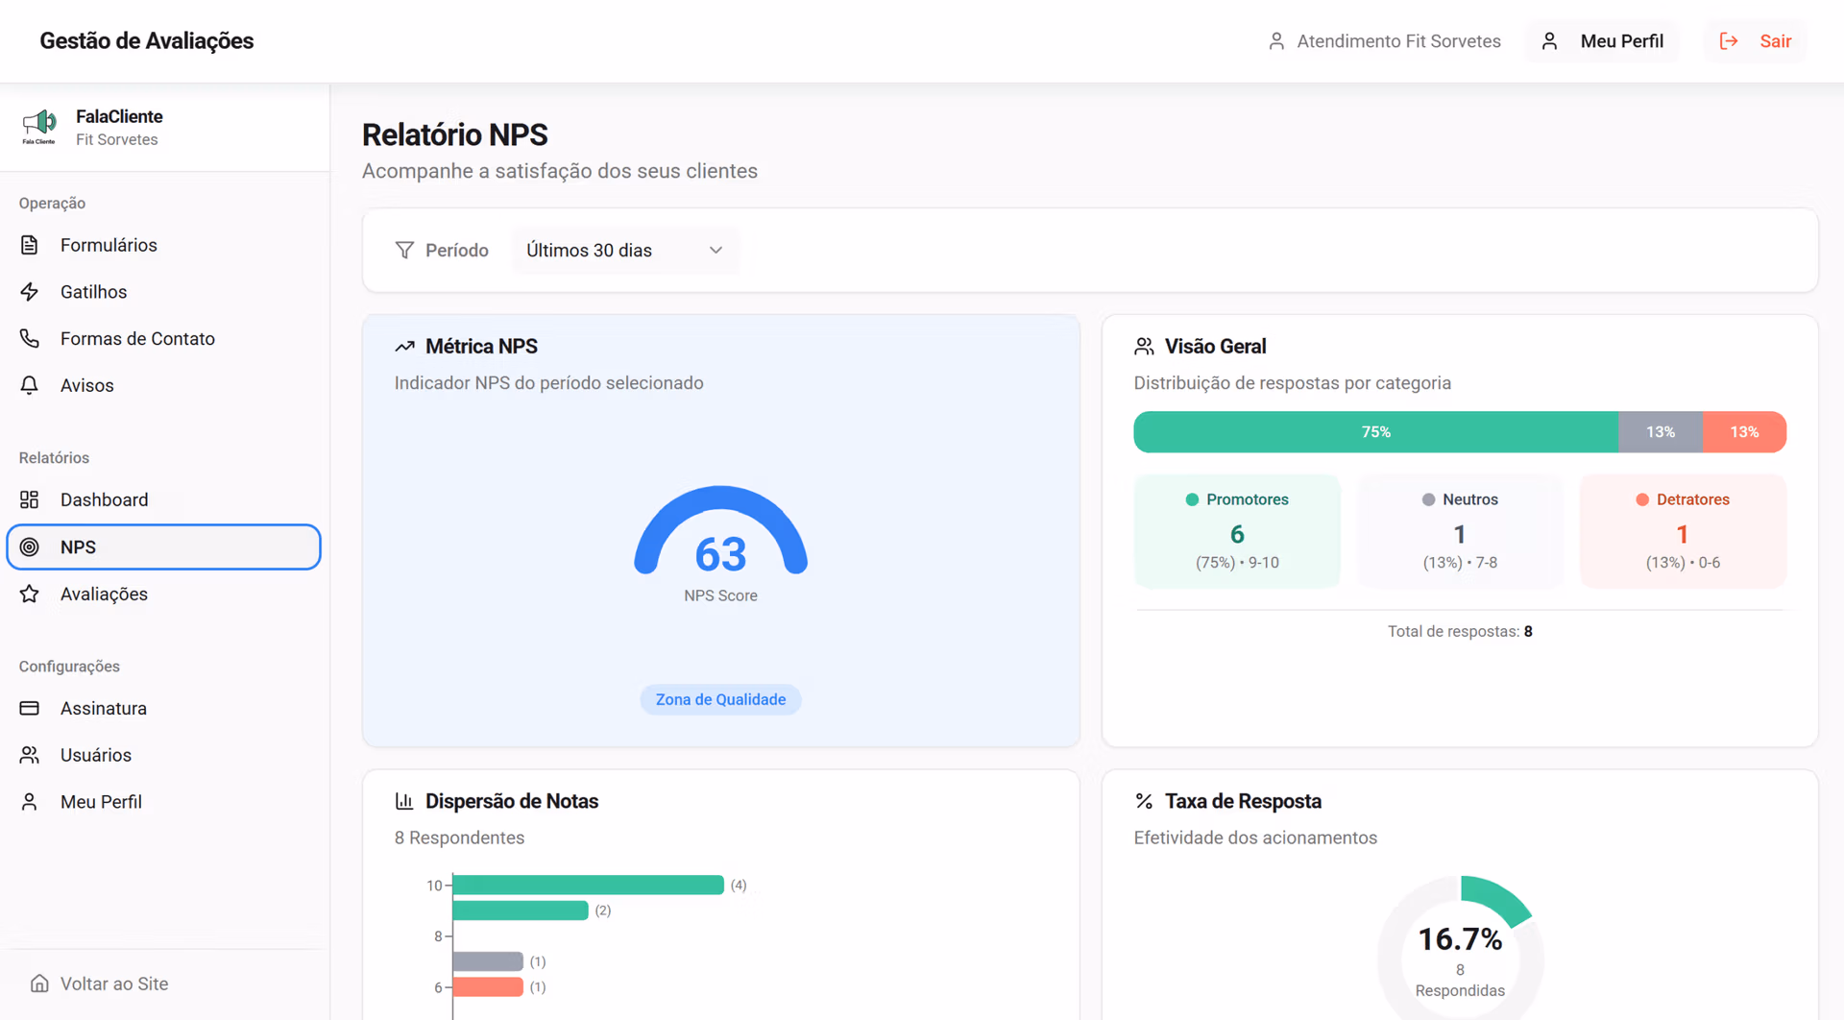Expand period selector using the chevron arrow
The height and width of the screenshot is (1020, 1844).
pyautogui.click(x=716, y=251)
